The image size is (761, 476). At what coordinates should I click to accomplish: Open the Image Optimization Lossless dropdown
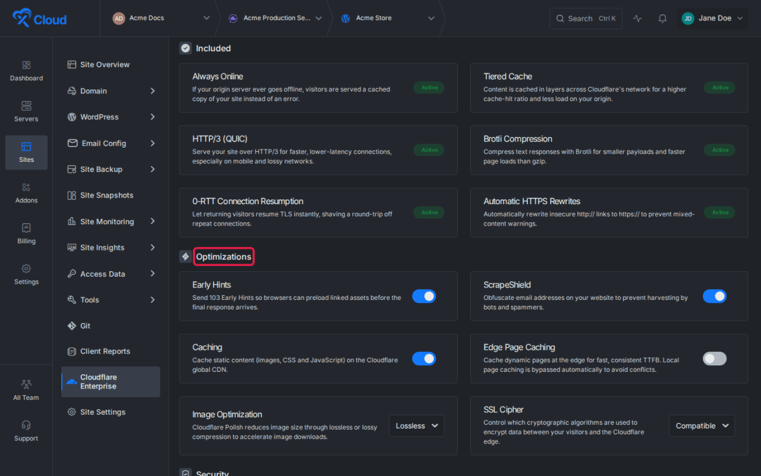point(416,426)
